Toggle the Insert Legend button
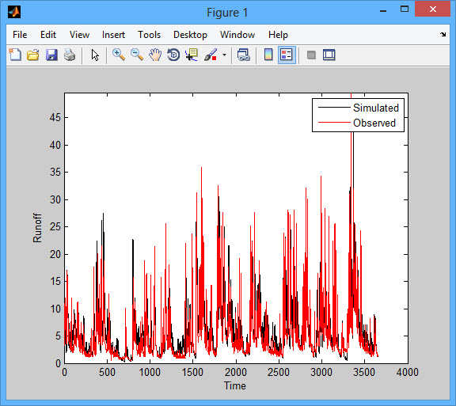The width and height of the screenshot is (456, 406). [x=287, y=55]
